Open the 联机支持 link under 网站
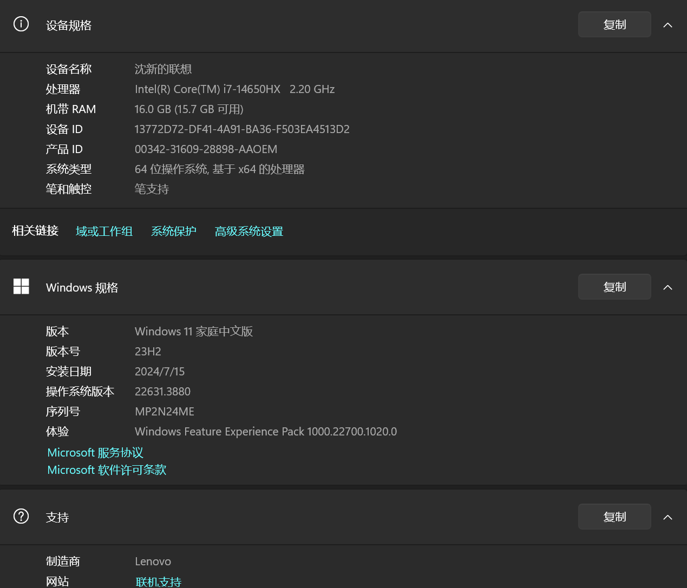 click(x=158, y=581)
